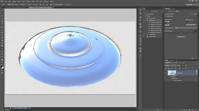The width and height of the screenshot is (199, 111).
Task: Select the Move tool
Action: [x=2, y=10]
